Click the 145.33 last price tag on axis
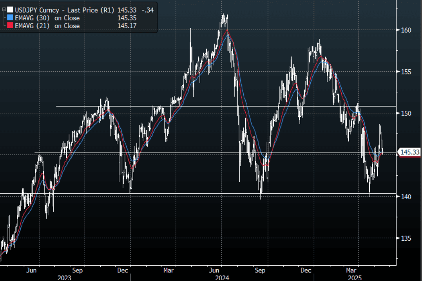This screenshot has width=422, height=281. 409,152
